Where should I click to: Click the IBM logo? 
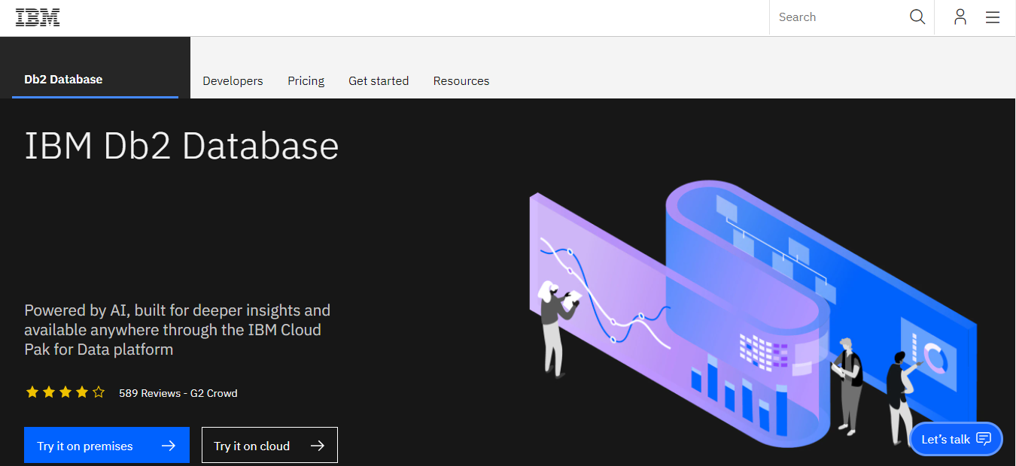[38, 17]
